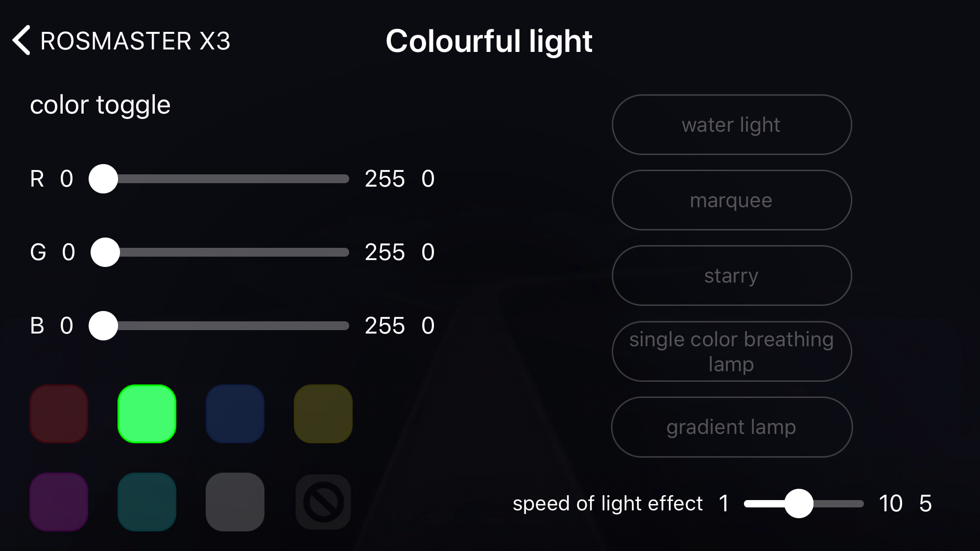The height and width of the screenshot is (551, 980).
Task: Click the B slider handle
Action: tap(103, 326)
